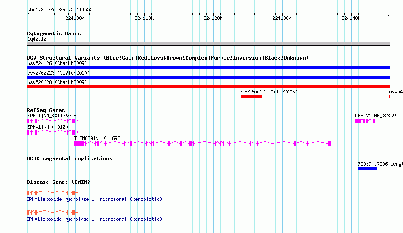Click the LEFTY1 gene structure glyph
The width and height of the screenshot is (403, 233).
(365, 121)
